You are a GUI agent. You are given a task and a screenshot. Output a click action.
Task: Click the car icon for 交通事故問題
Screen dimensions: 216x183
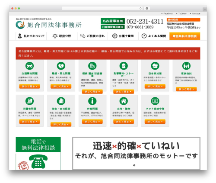coord(30,66)
